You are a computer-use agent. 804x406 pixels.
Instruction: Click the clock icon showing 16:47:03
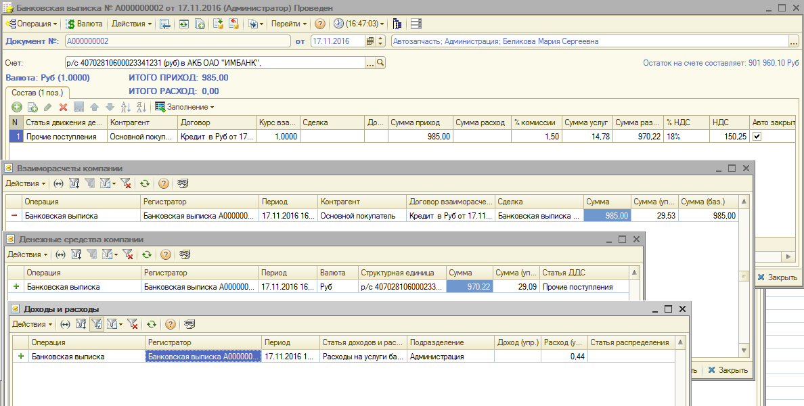tap(338, 24)
